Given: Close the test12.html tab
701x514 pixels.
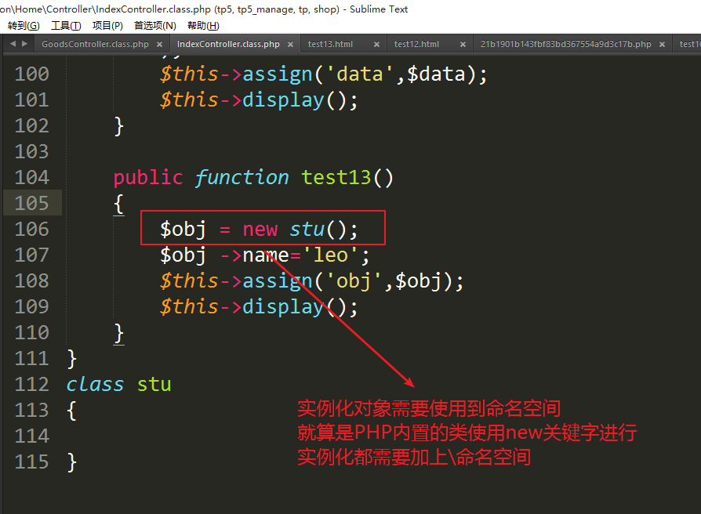Looking at the screenshot, I should coord(463,45).
